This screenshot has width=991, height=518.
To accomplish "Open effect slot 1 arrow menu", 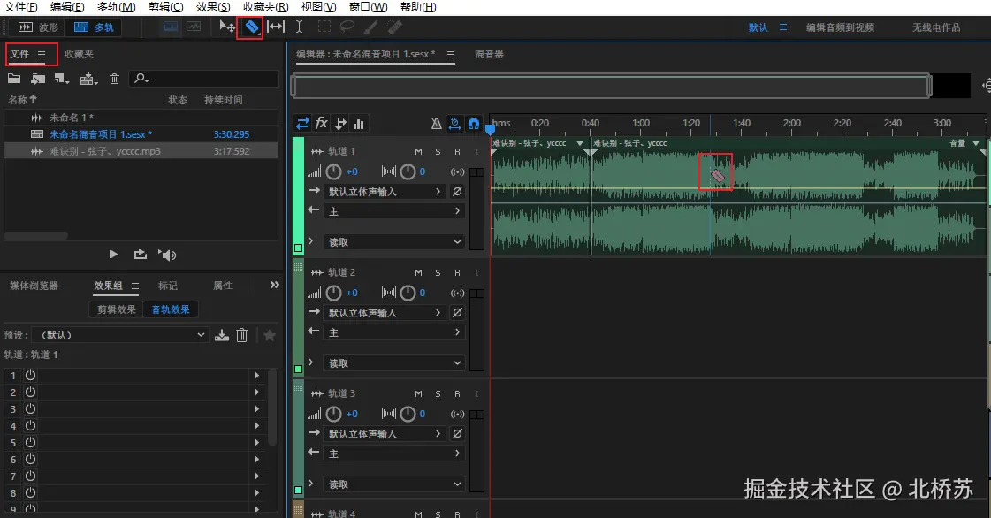I will click(256, 375).
